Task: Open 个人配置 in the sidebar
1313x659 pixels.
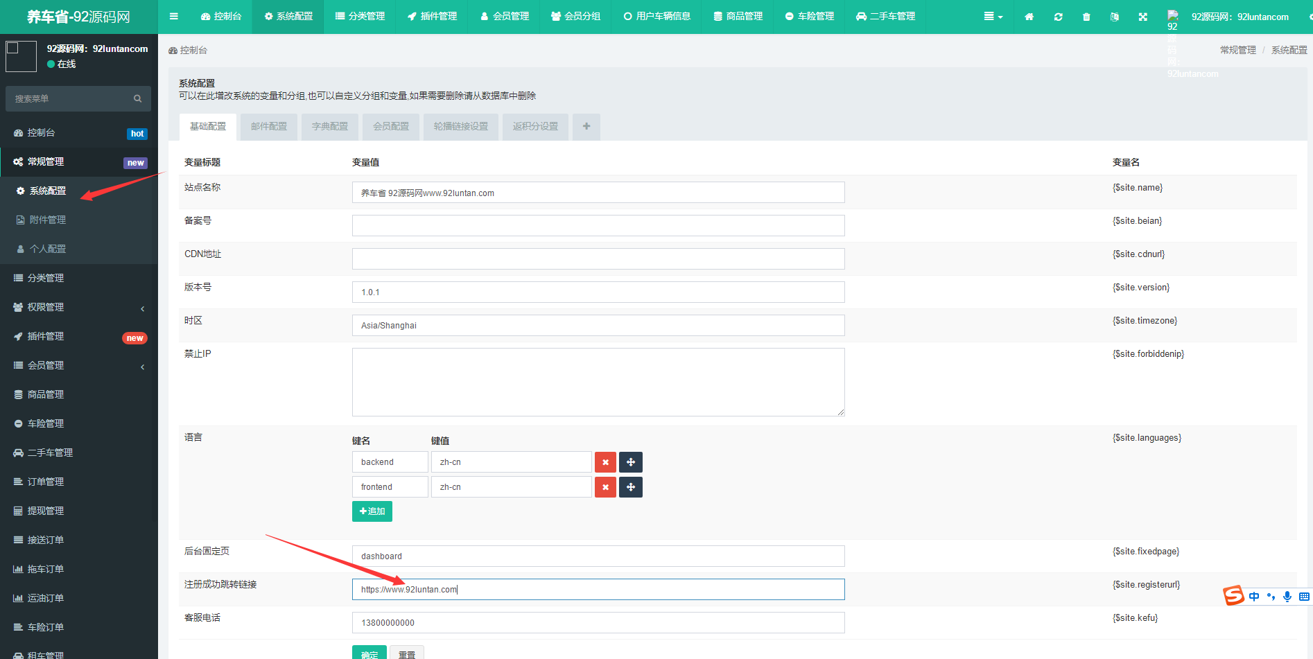Action: tap(79, 249)
